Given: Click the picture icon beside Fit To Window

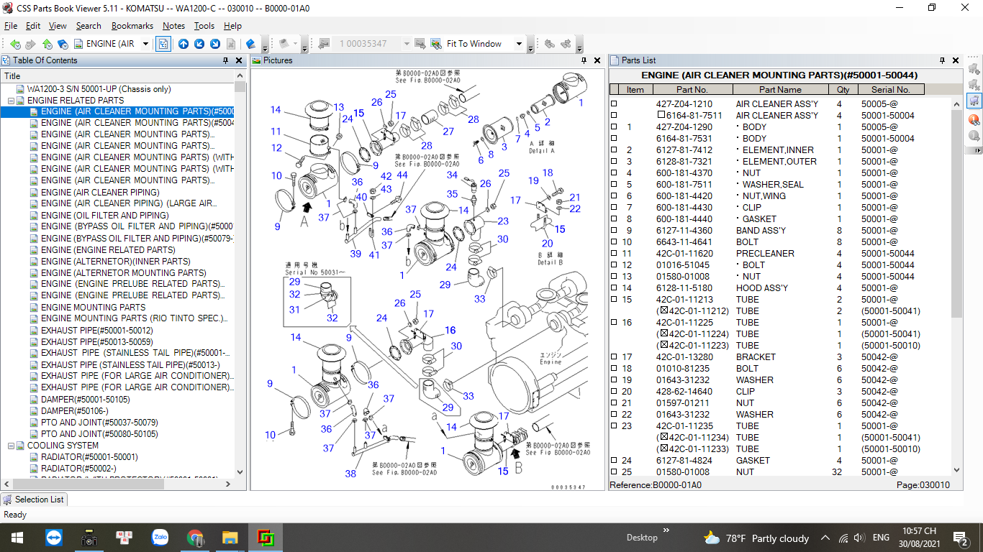Looking at the screenshot, I should [x=436, y=44].
